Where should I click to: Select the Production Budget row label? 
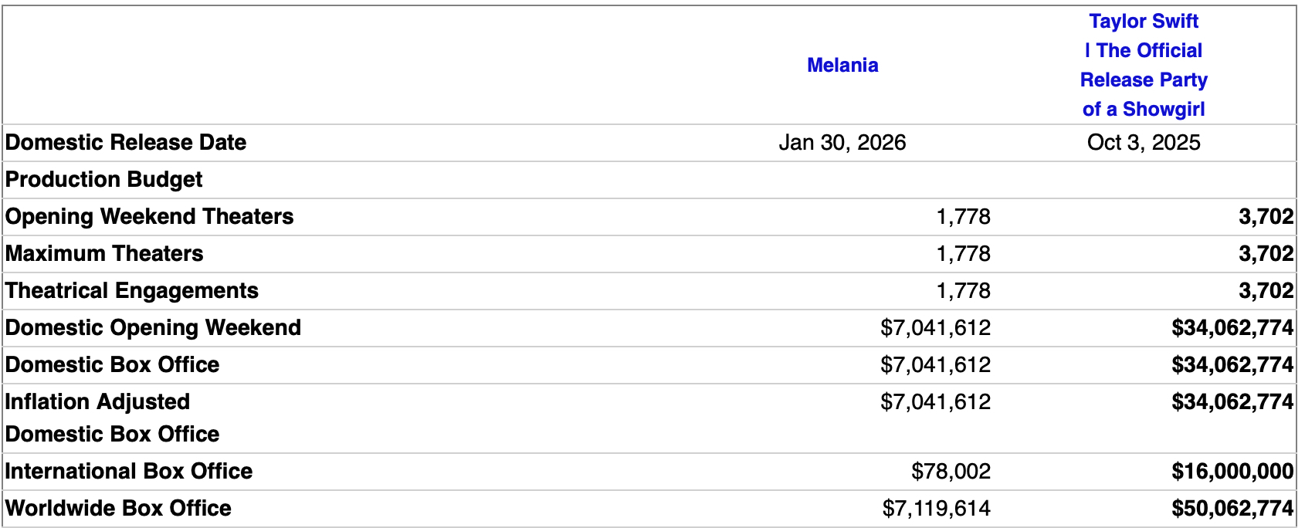(103, 180)
